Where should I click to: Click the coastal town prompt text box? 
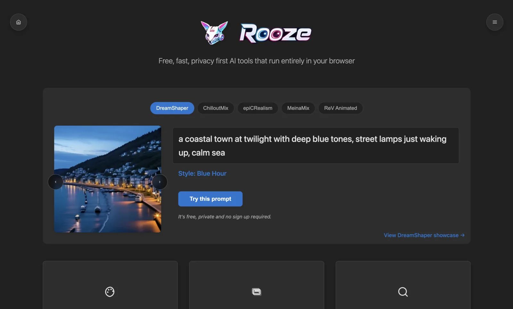(316, 146)
